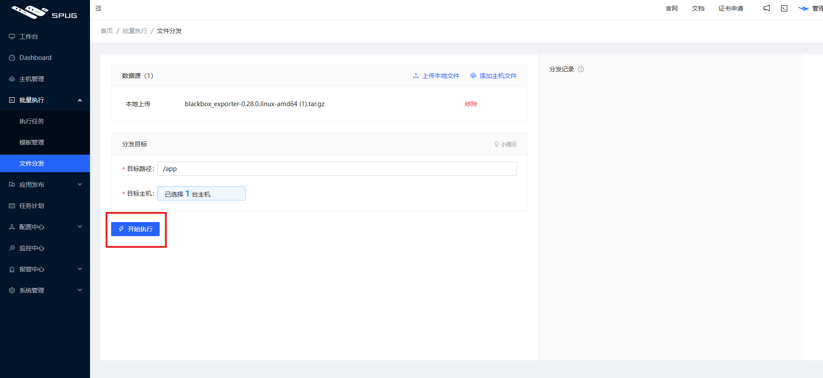Image resolution: width=823 pixels, height=378 pixels.
Task: Collapse the sidebar with the menu fold icon
Action: coord(98,8)
